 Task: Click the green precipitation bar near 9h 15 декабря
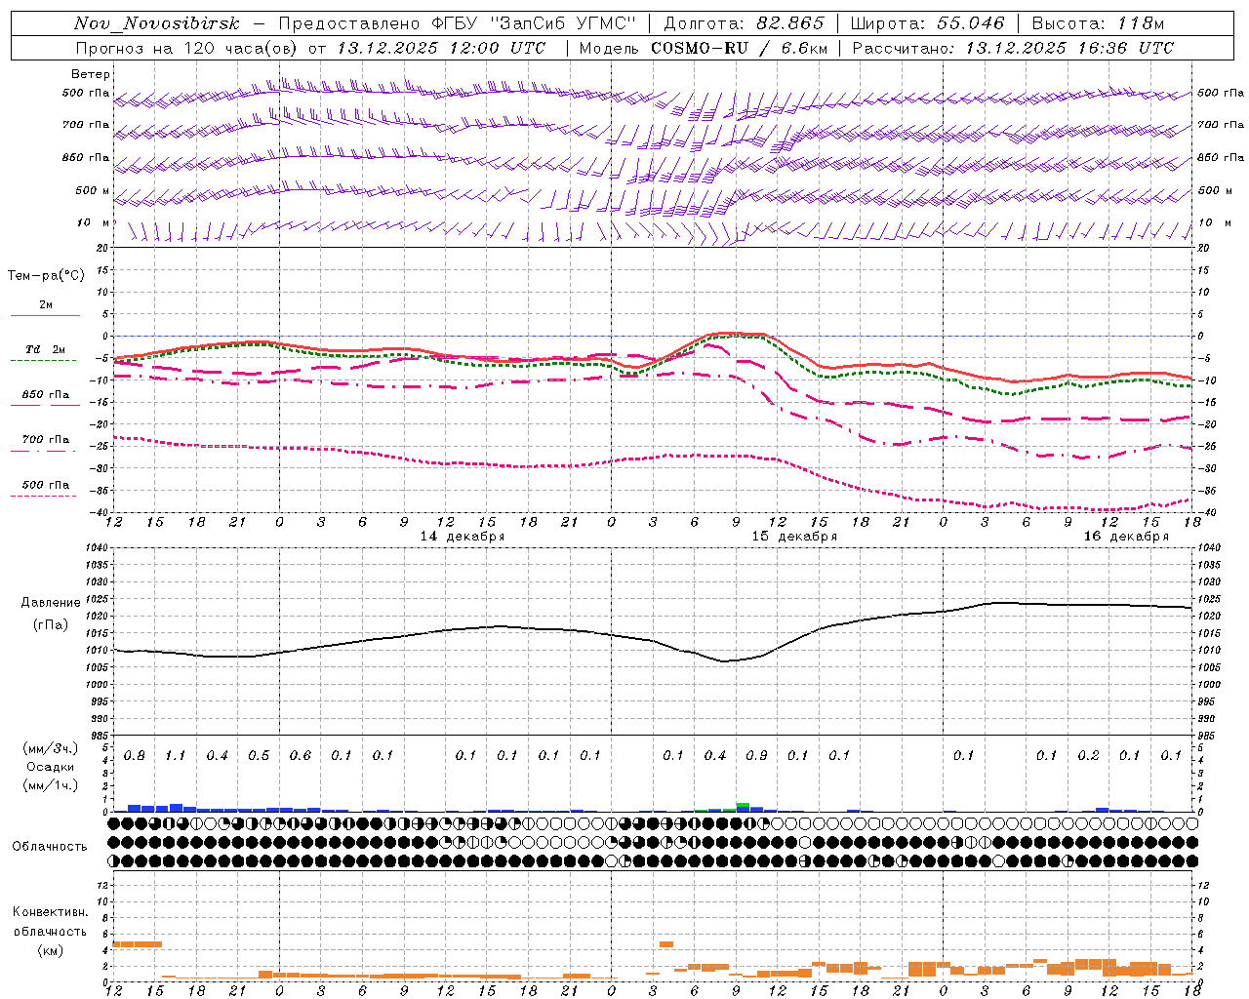point(743,805)
